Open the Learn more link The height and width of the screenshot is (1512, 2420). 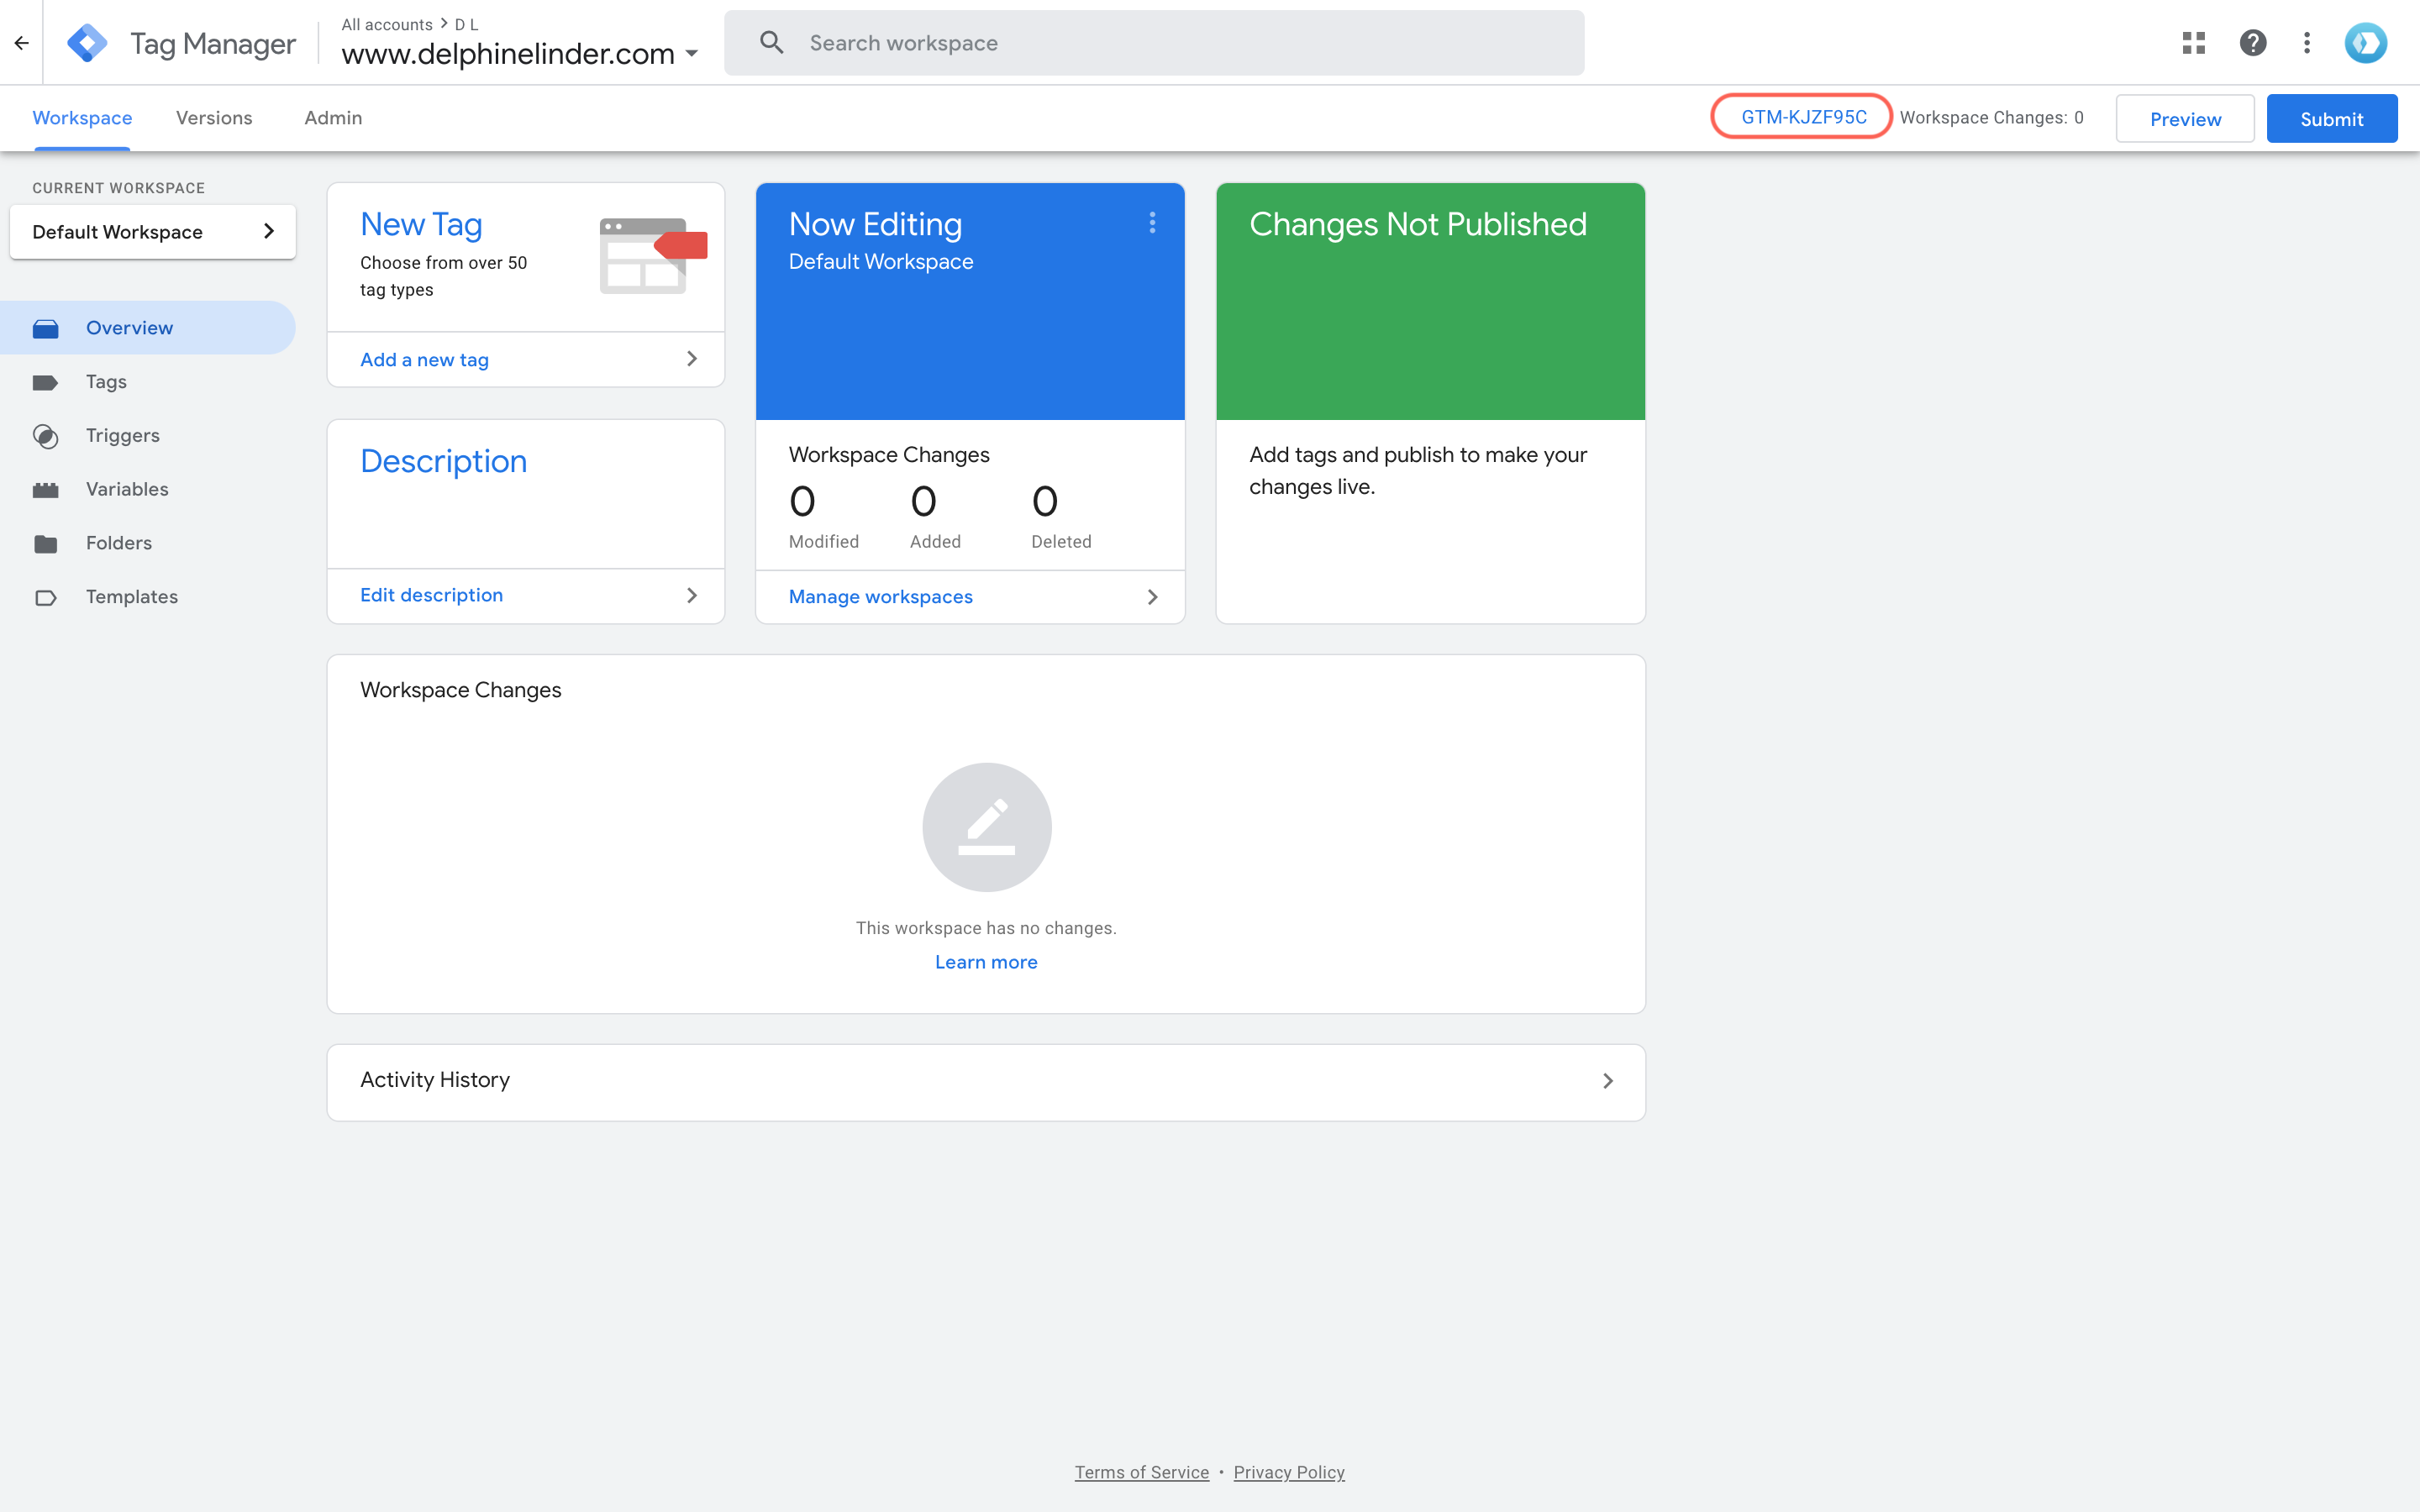(986, 962)
